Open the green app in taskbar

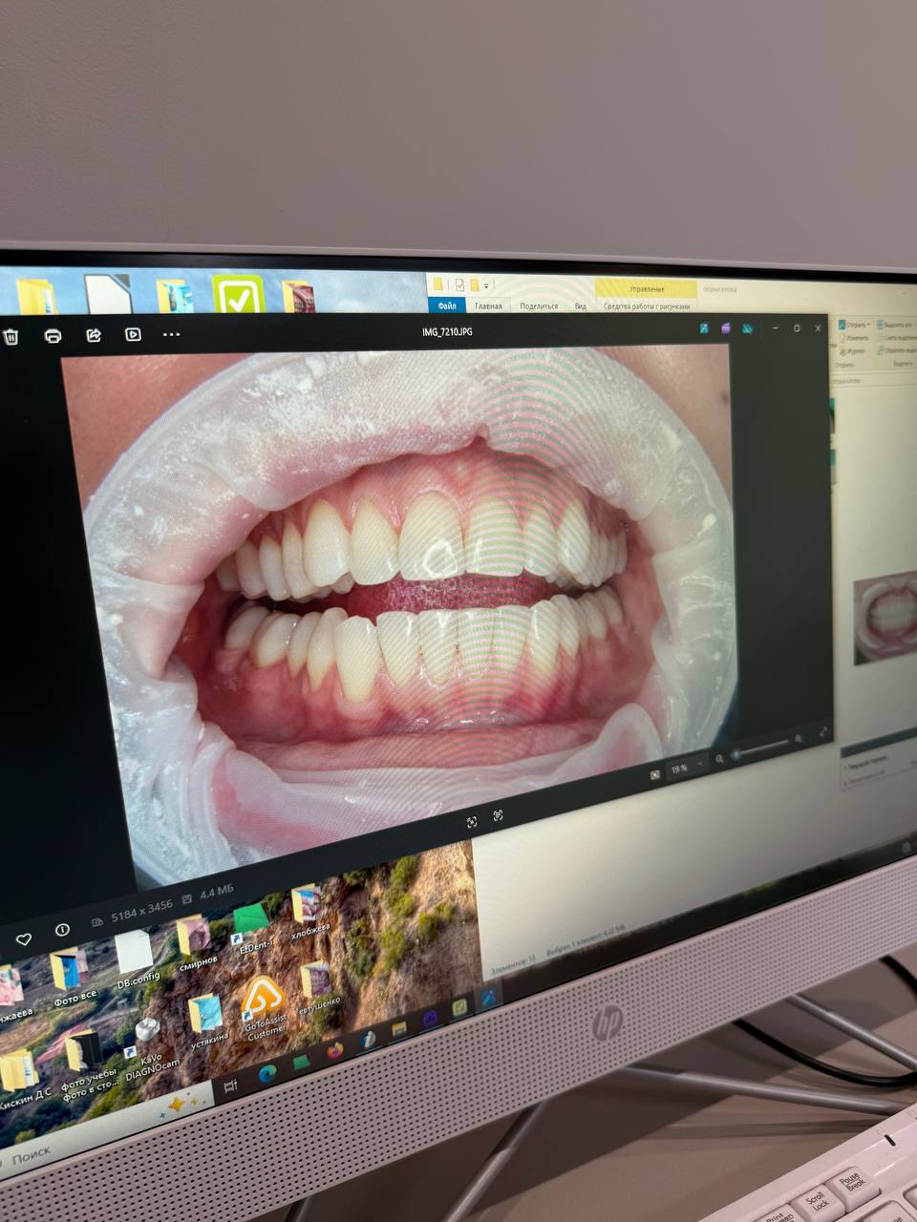[x=302, y=1063]
